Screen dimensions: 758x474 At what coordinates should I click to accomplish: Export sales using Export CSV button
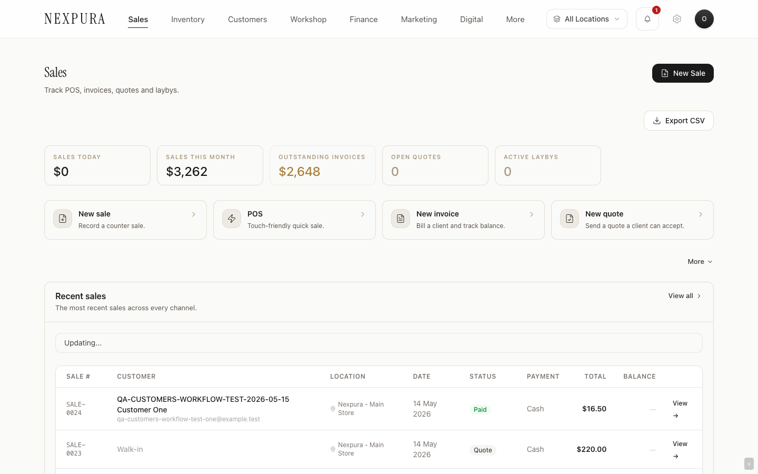679,121
